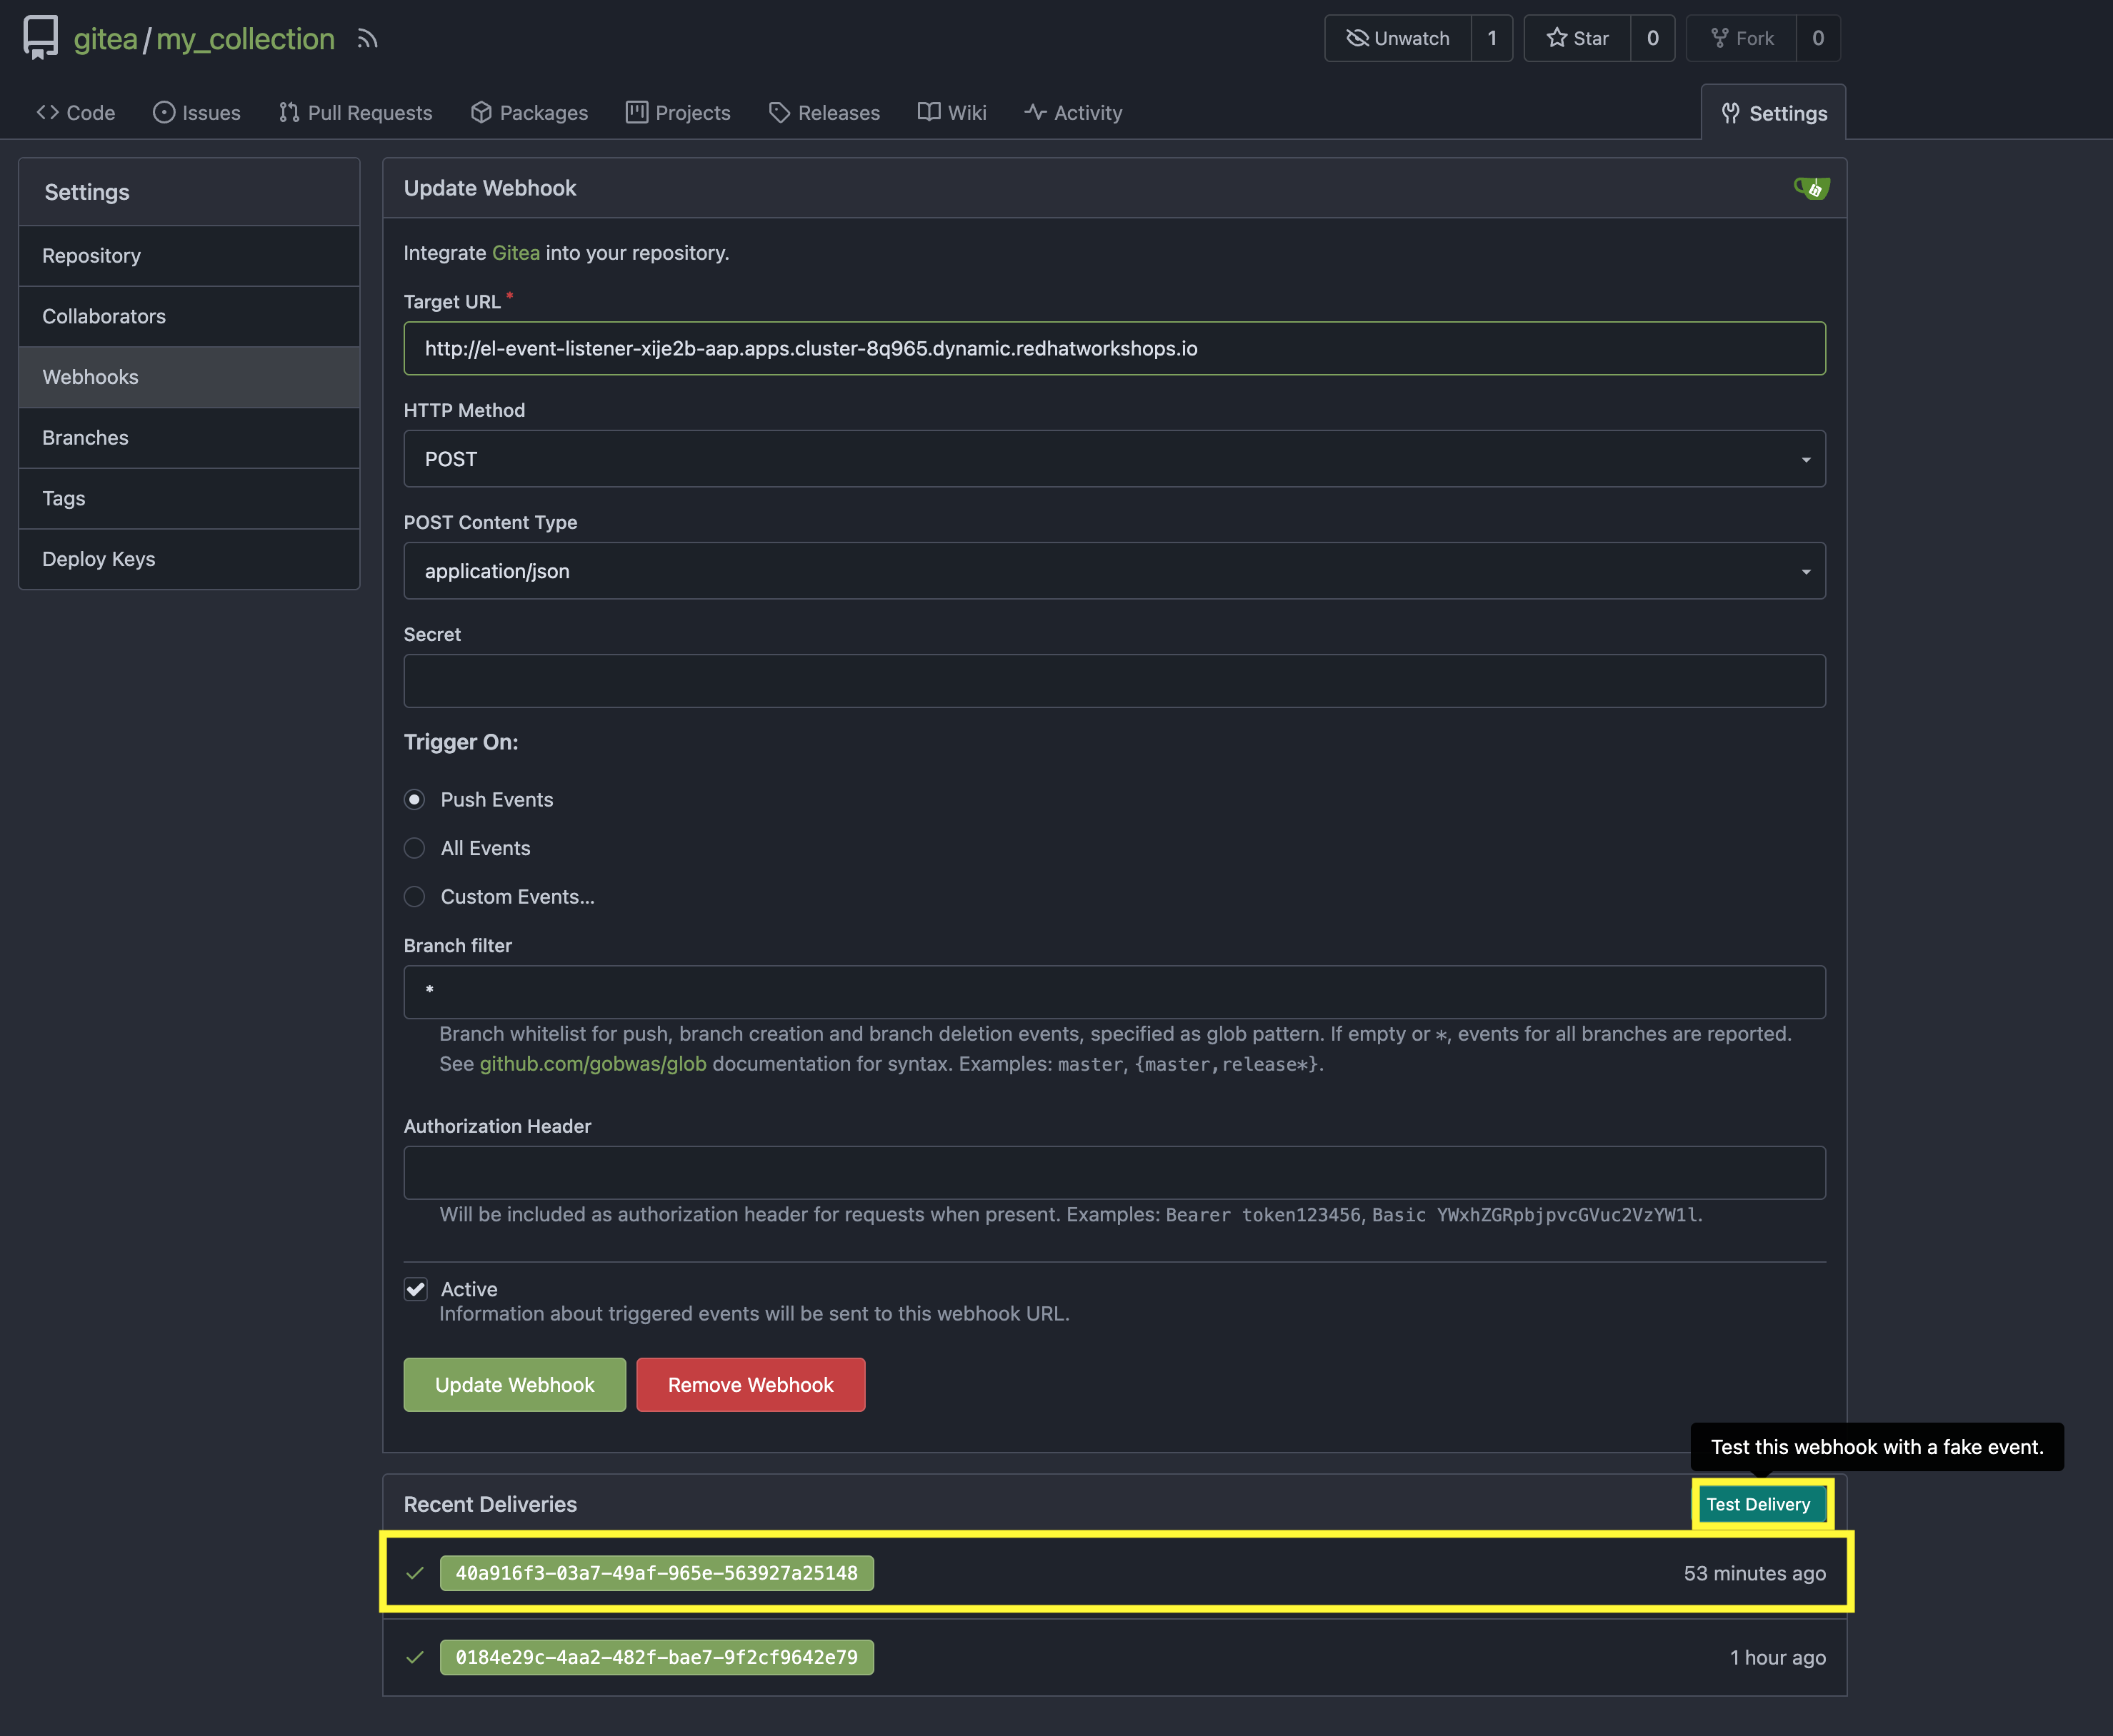This screenshot has width=2113, height=1736.
Task: Open the Pull Requests section
Action: click(x=355, y=112)
